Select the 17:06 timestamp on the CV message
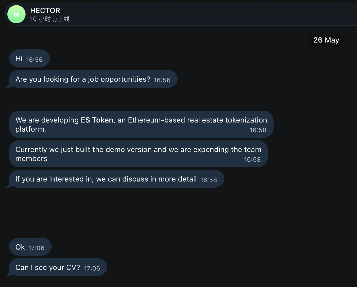 (92, 268)
